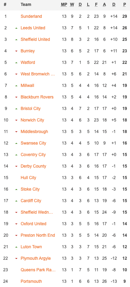
Task: Open the Queens Park Rangers link
Action: coord(38,270)
